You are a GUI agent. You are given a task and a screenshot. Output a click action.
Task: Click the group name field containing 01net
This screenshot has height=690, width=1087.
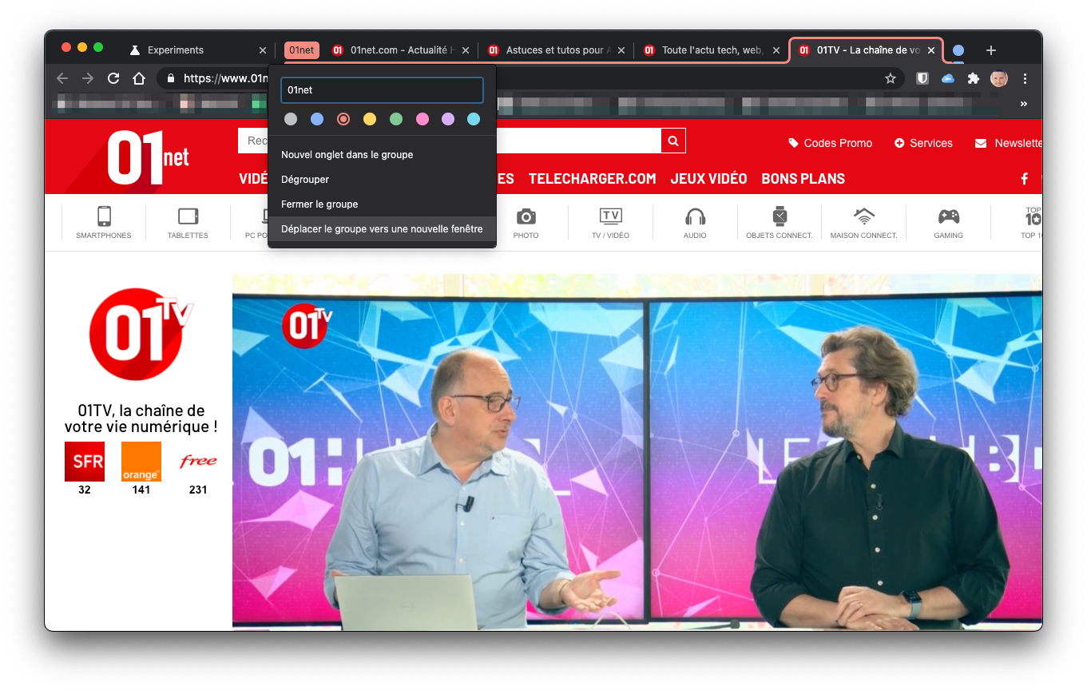(x=382, y=90)
